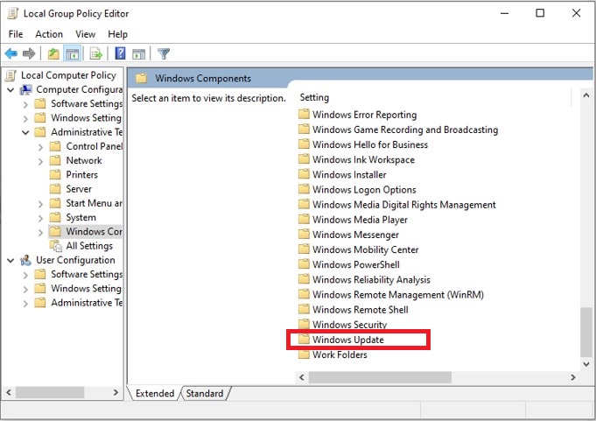Click the Local Computer Policy scroll icon
The image size is (596, 421).
[x=11, y=75]
